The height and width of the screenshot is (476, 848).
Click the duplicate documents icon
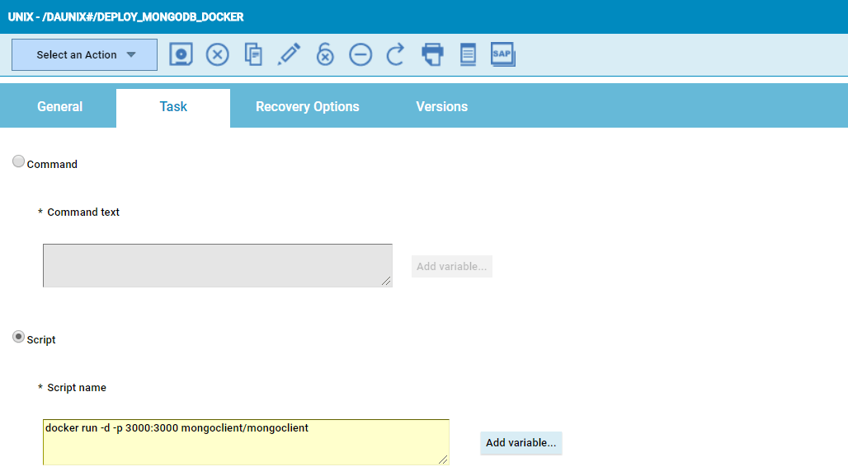coord(253,54)
